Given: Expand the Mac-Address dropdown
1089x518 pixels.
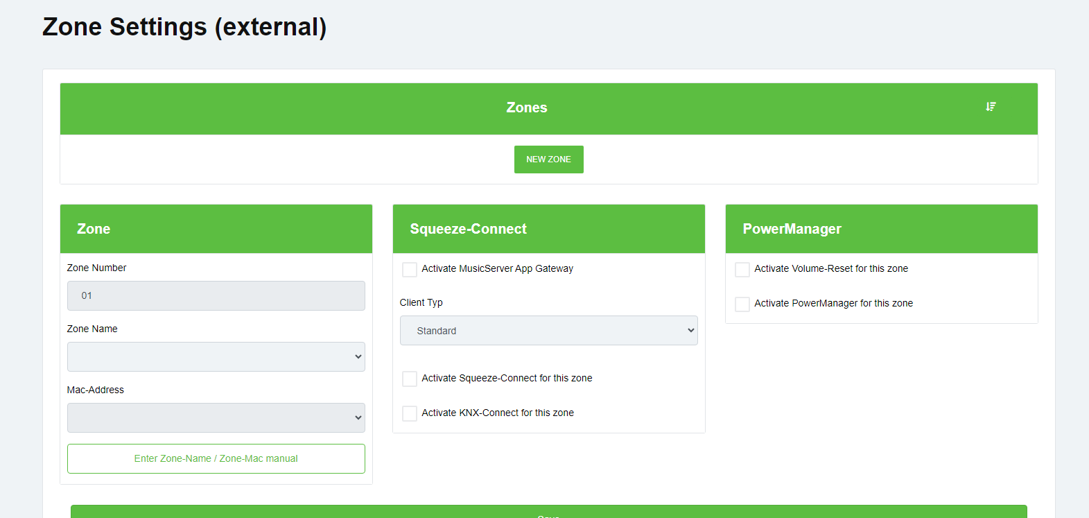Looking at the screenshot, I should tap(216, 418).
